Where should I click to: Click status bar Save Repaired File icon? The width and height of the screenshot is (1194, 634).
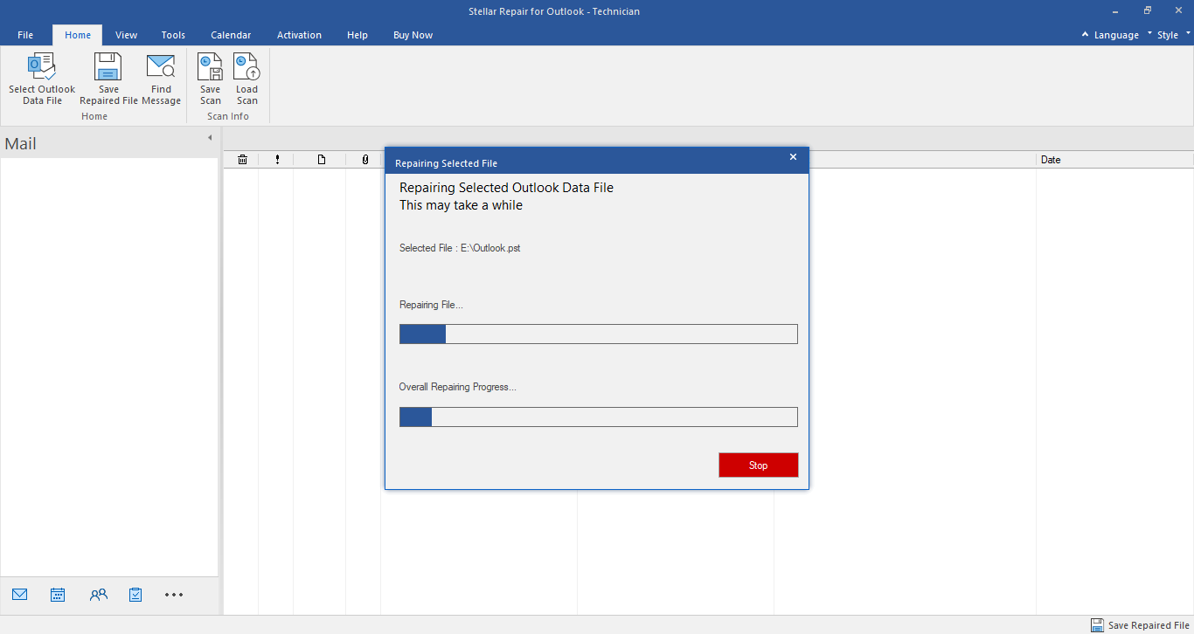pos(1097,625)
